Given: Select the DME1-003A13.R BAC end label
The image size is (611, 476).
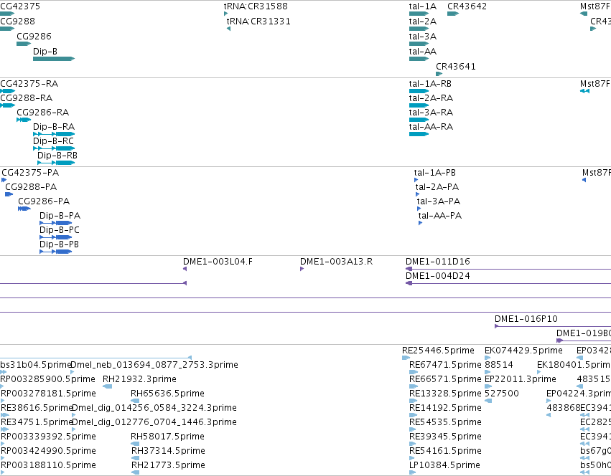Looking at the screenshot, I should [336, 262].
